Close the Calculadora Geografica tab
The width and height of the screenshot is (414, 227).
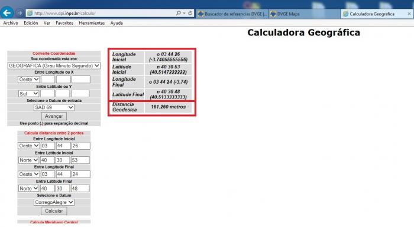(x=409, y=14)
